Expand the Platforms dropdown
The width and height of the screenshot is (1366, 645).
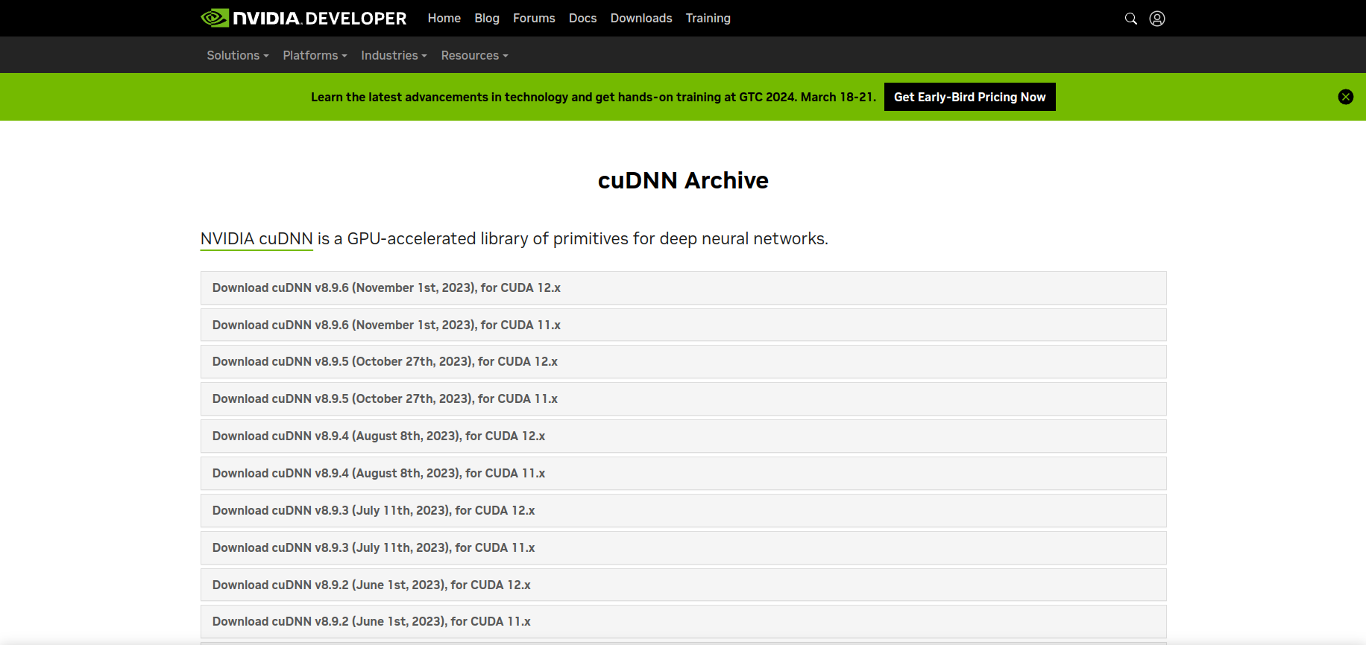click(x=315, y=55)
